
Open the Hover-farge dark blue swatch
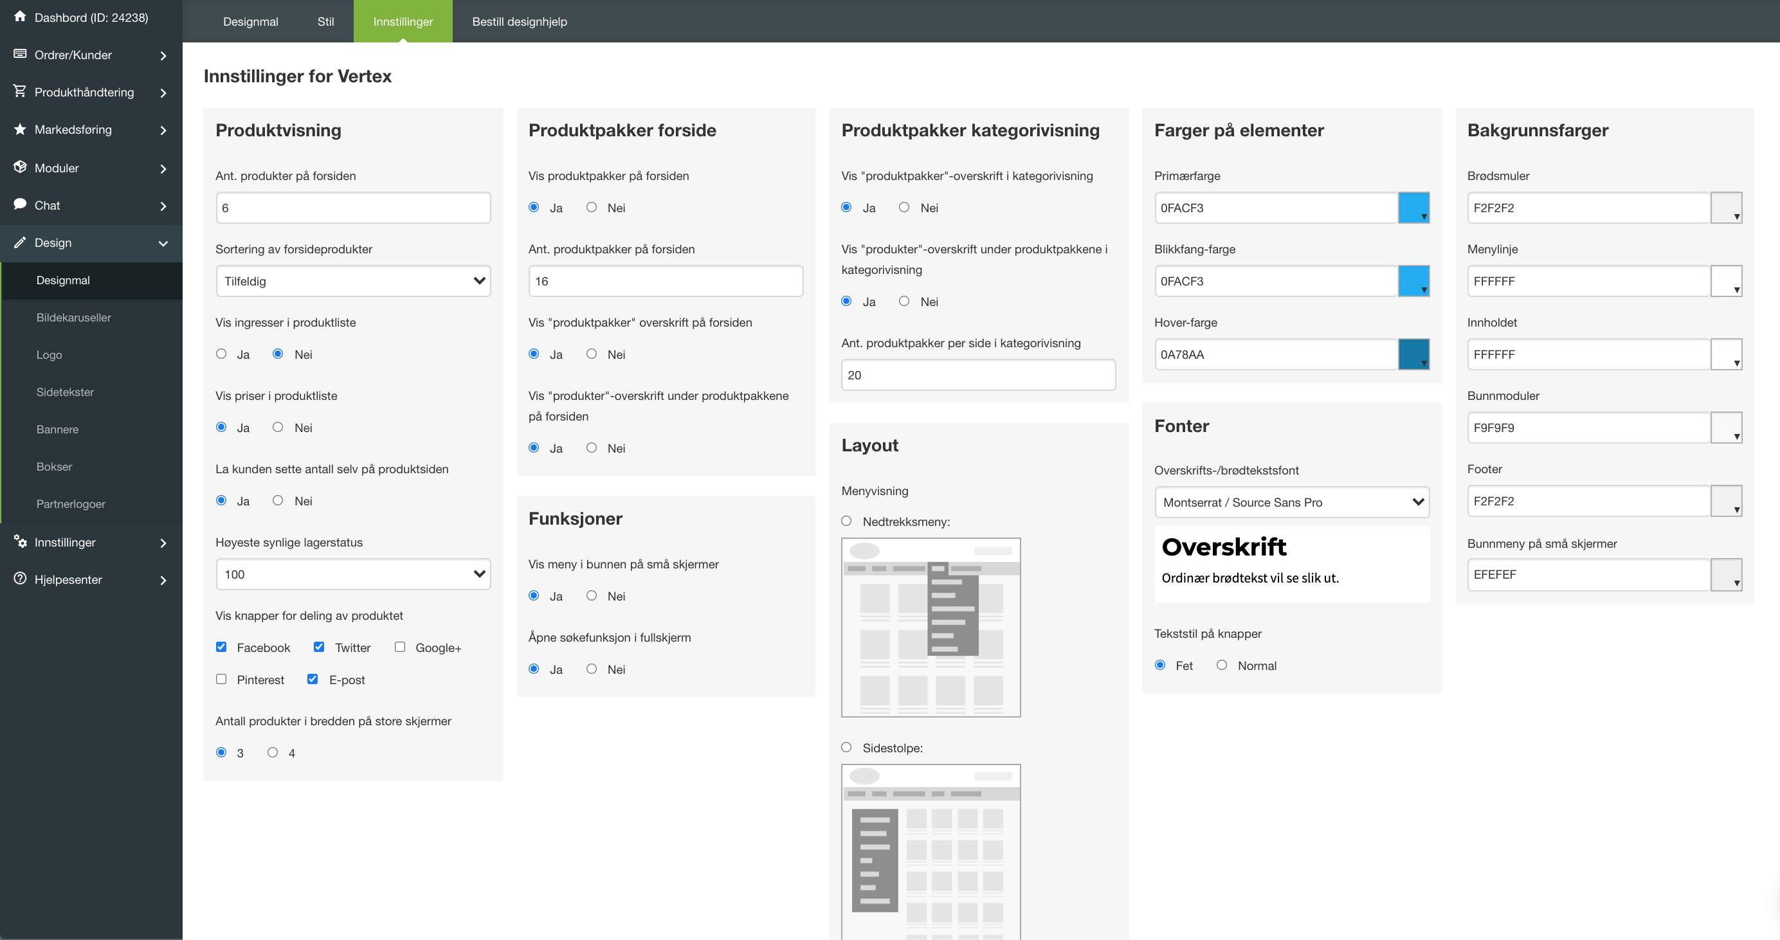pos(1413,354)
